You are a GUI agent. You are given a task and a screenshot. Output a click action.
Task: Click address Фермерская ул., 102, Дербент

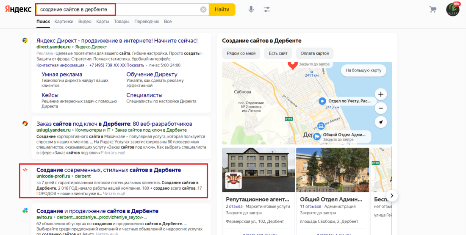tap(255, 221)
